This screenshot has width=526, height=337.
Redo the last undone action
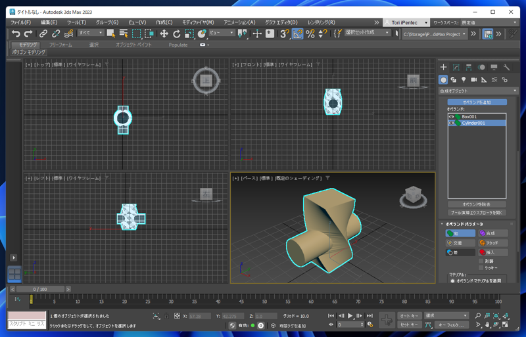pyautogui.click(x=28, y=34)
